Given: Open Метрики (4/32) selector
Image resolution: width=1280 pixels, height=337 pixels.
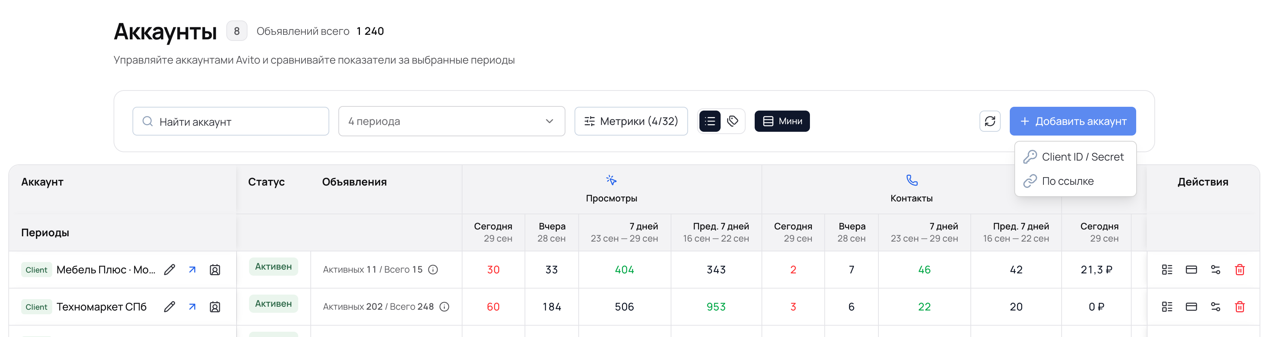Looking at the screenshot, I should [631, 121].
